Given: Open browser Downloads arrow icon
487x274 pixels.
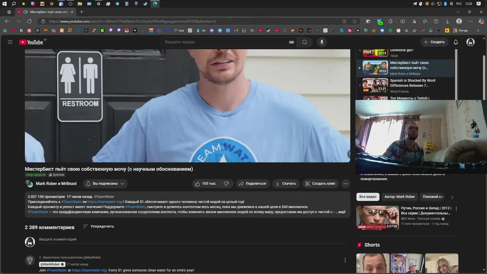Looking at the screenshot, I should 447,21.
